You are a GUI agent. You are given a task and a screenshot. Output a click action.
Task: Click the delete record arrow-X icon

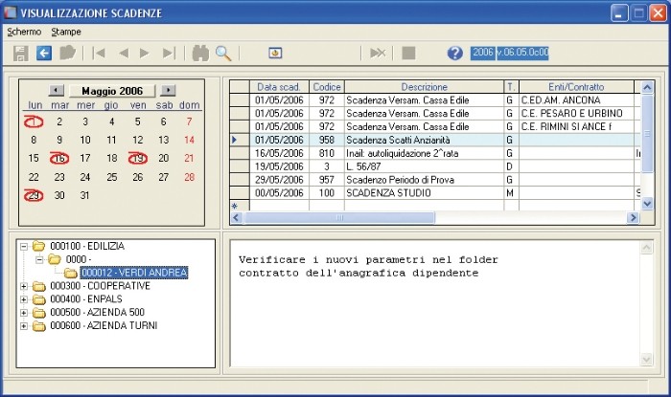378,53
